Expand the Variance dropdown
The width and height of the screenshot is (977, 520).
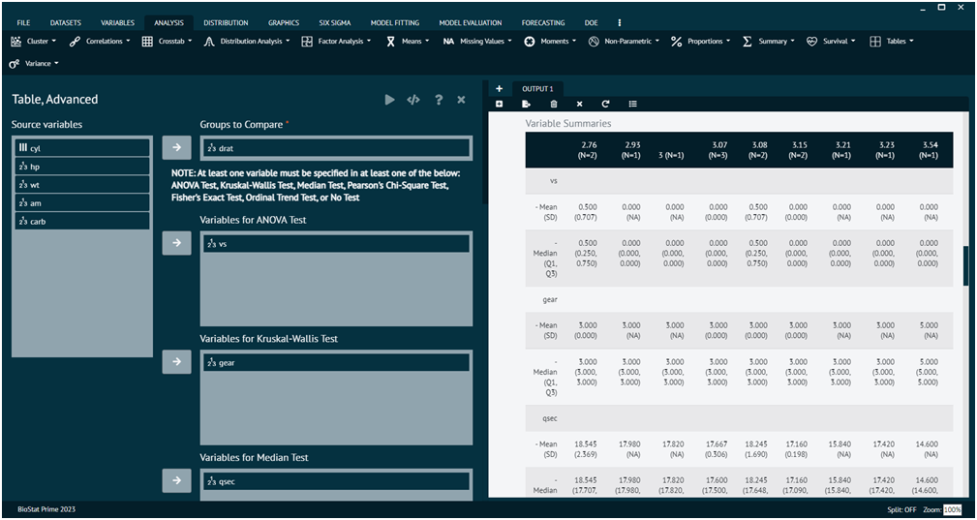[x=34, y=64]
